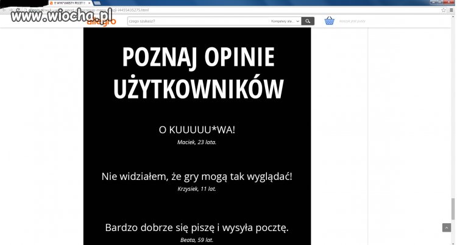This screenshot has width=457, height=245.
Task: Click the browser address bar URL
Action: pos(88,10)
